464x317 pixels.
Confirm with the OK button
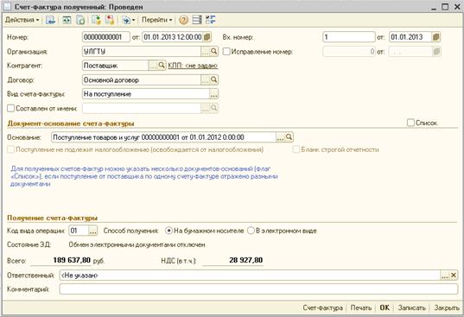385,307
